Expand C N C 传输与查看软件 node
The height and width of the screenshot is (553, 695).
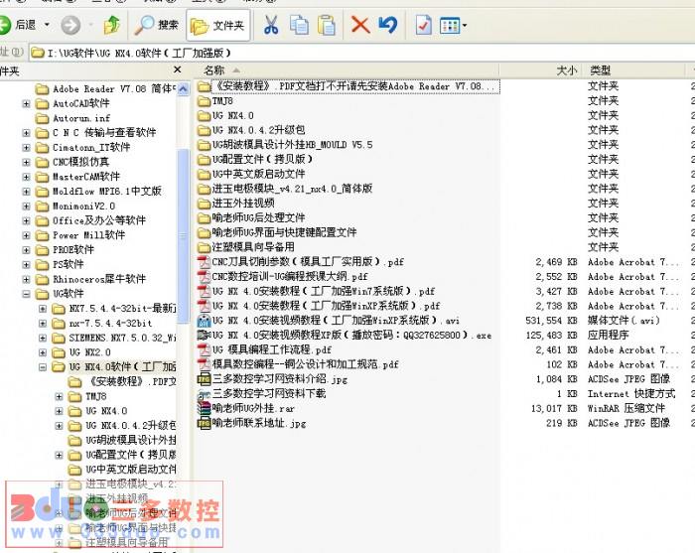(x=26, y=133)
